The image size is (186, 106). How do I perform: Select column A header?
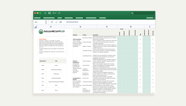pyautogui.click(x=51, y=27)
